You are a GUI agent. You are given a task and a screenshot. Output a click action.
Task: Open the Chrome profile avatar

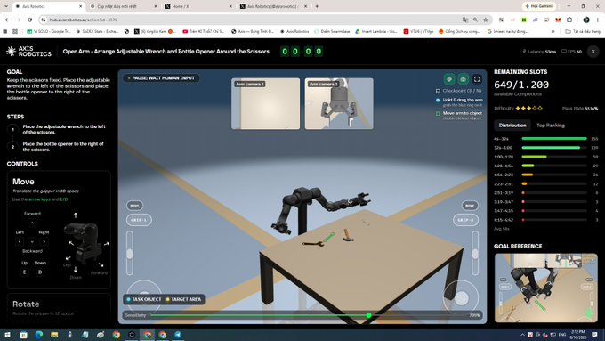click(x=586, y=20)
